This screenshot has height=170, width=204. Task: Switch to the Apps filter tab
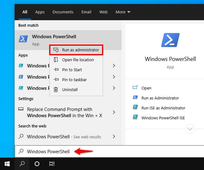point(40,12)
